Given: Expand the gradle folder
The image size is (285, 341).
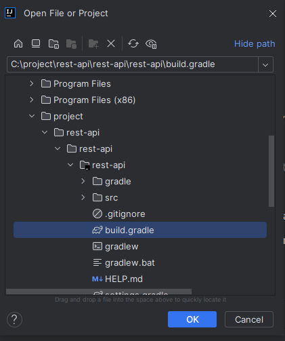Looking at the screenshot, I should (x=83, y=182).
